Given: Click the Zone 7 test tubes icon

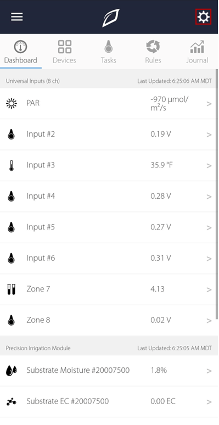Looking at the screenshot, I should click(x=11, y=289).
